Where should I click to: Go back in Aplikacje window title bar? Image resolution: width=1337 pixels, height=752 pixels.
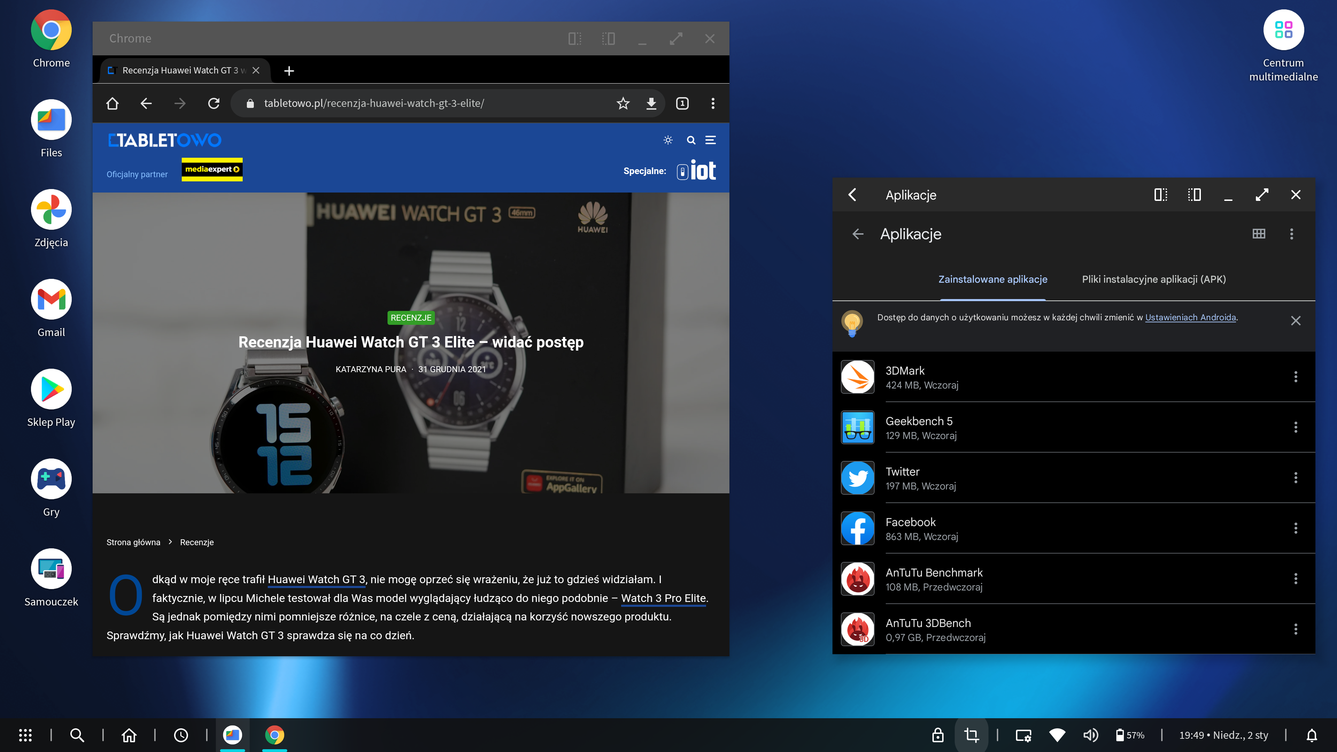point(852,195)
